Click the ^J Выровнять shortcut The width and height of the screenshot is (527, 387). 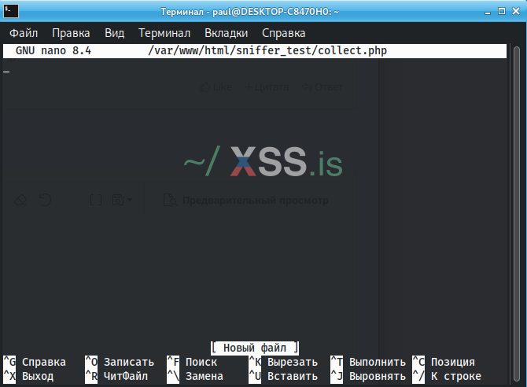tap(368, 376)
